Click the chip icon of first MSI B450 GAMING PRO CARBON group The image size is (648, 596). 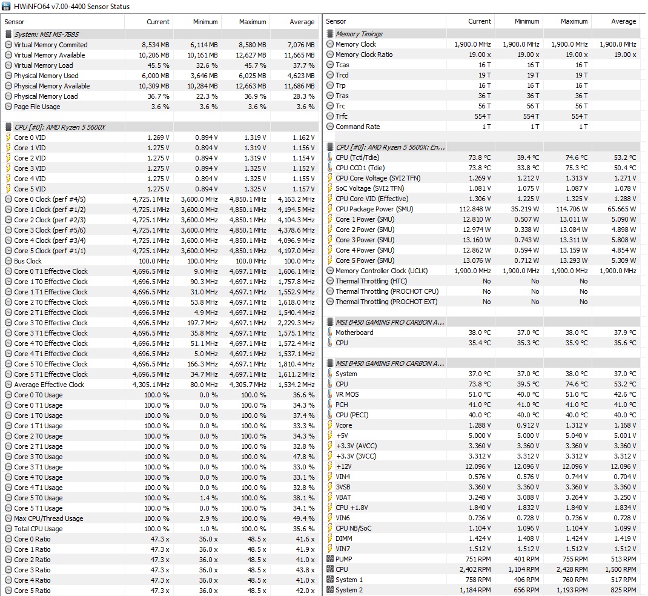tap(330, 322)
